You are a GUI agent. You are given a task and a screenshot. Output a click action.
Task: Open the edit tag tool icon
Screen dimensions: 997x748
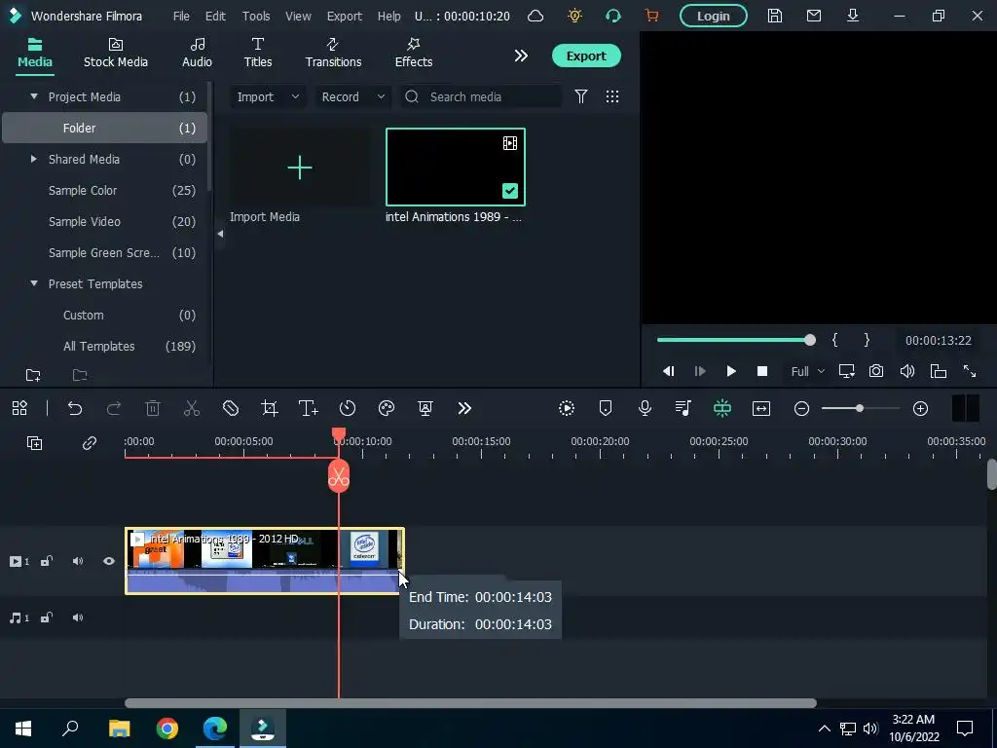click(231, 408)
